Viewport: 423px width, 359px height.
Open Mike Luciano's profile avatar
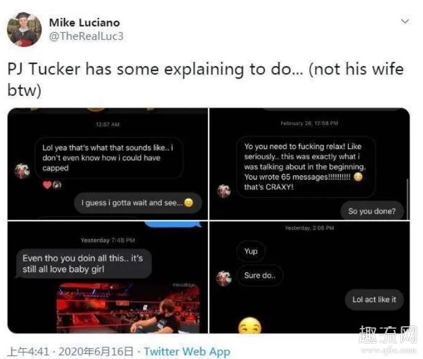click(x=24, y=29)
